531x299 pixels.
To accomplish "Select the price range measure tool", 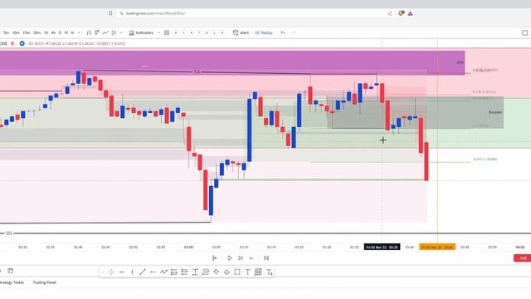I will click(x=195, y=272).
